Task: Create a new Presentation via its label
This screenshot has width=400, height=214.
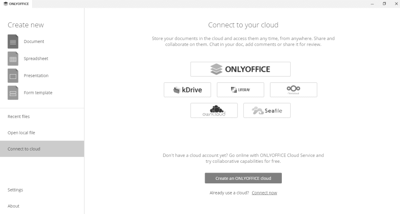Action: [x=36, y=76]
